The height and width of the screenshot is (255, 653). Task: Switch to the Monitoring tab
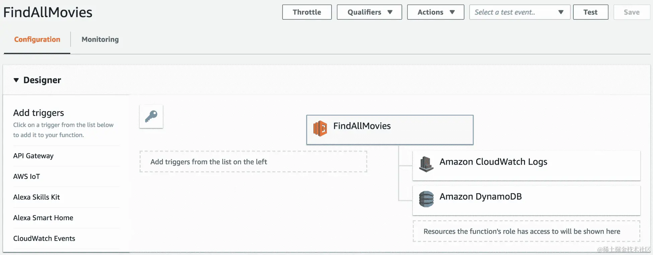coord(100,39)
